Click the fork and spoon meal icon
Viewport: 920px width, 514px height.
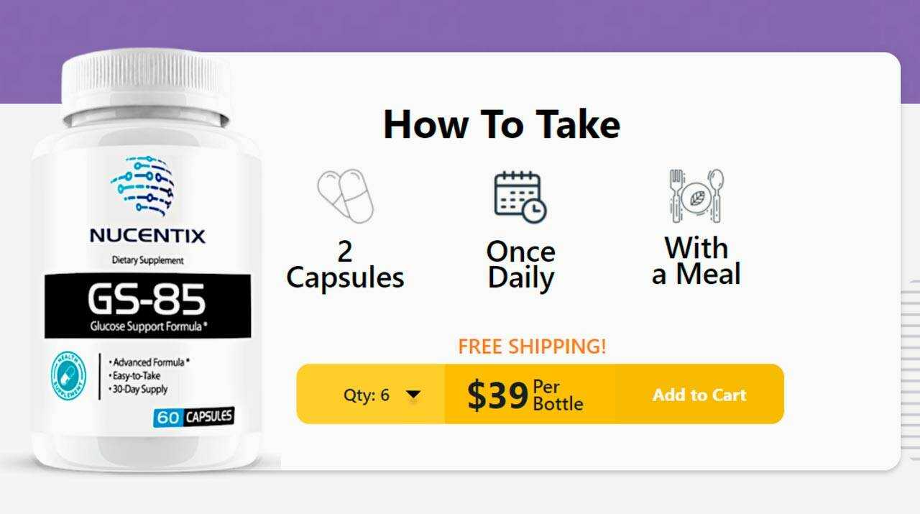pos(696,196)
